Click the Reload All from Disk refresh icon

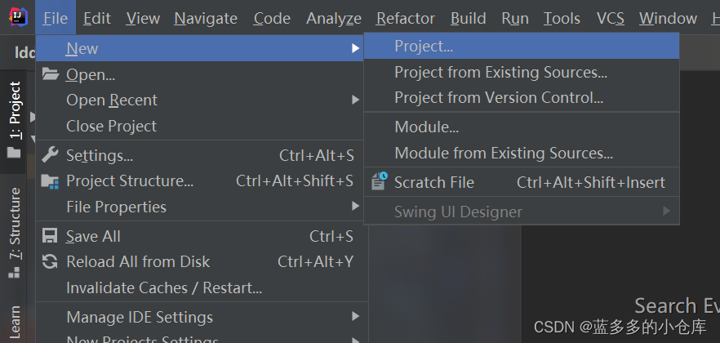[50, 261]
